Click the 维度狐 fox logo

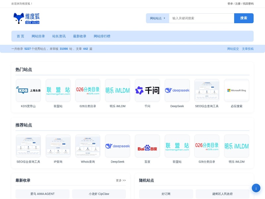(x=26, y=19)
